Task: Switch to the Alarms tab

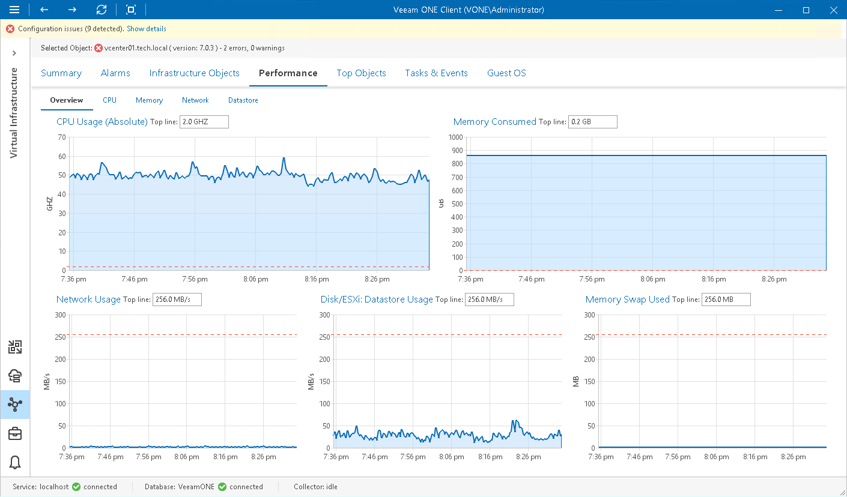Action: 115,73
